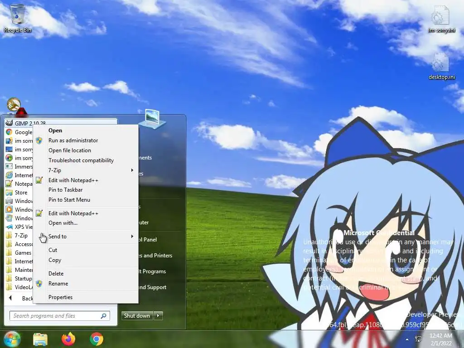Click the Notepad++ icon in programs list
Viewport: 464px width, 348px height.
[x=9, y=184]
